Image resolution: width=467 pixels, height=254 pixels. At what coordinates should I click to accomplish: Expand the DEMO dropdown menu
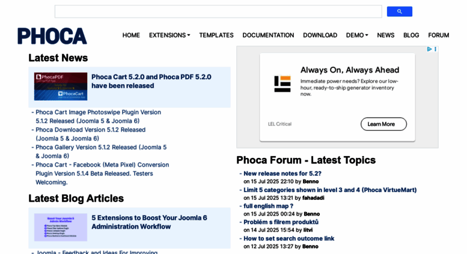click(357, 35)
